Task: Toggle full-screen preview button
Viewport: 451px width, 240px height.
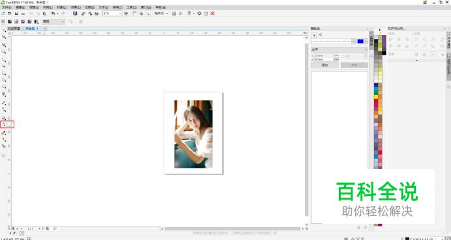Action: [126, 14]
